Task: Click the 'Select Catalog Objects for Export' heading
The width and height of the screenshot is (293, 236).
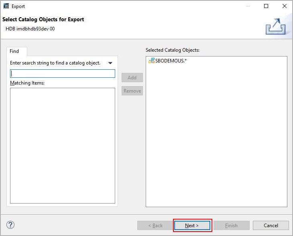Action: (43, 20)
